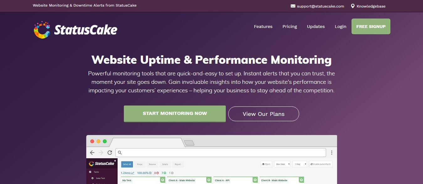Click the chart icon next to 1.24ms
Viewport: 423px width, 184px height.
133,173
